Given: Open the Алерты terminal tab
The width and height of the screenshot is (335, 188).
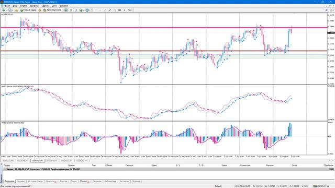Looking at the screenshot, I should coord(63,181).
